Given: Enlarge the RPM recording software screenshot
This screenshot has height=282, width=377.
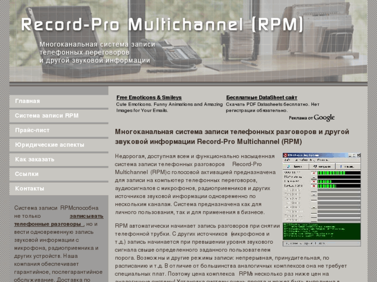Looking at the screenshot, I should (322, 199).
